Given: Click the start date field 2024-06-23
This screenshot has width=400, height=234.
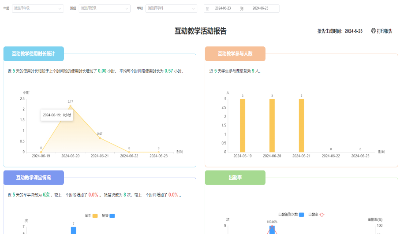Looking at the screenshot, I should (223, 8).
